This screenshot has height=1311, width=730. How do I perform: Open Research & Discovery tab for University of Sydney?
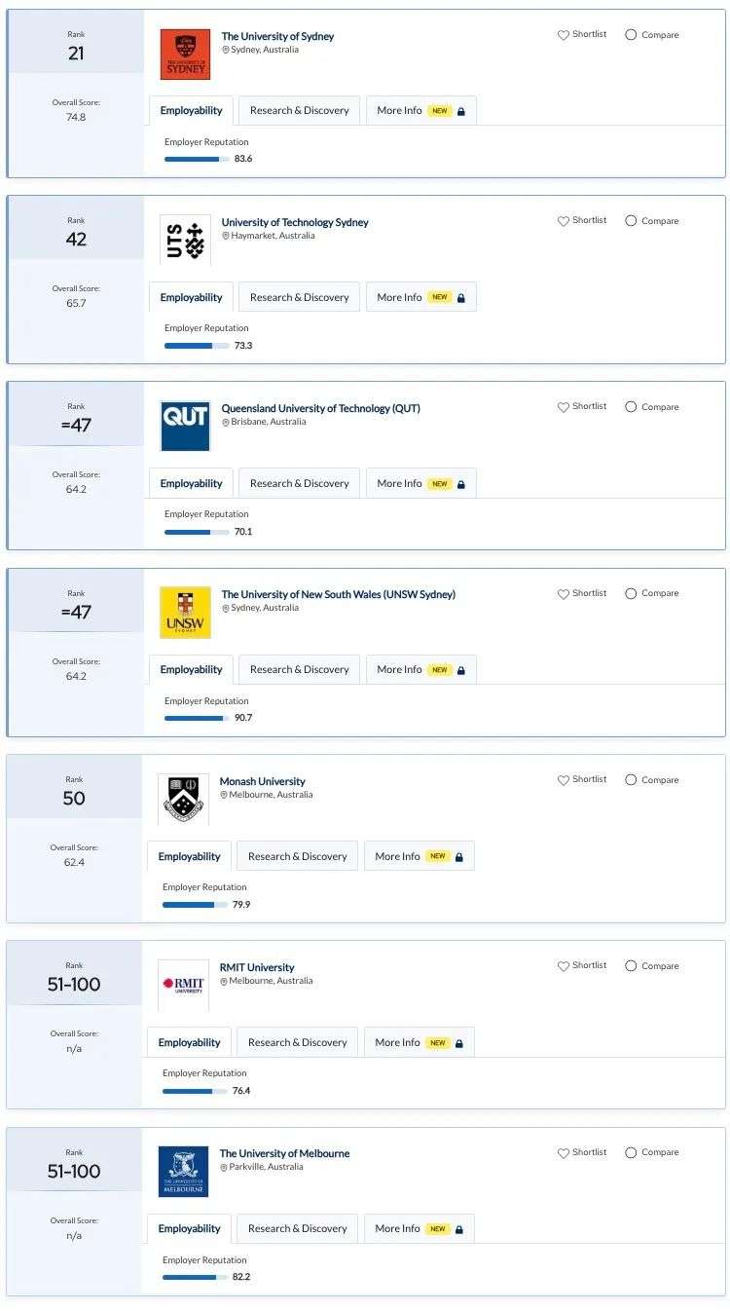[x=299, y=111]
